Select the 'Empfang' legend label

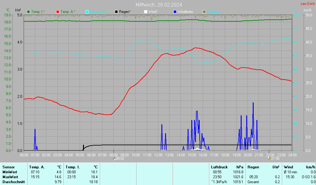click(214, 12)
